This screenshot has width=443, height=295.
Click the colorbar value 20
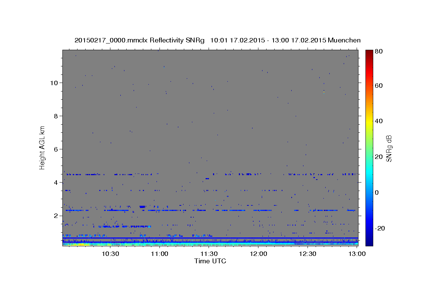pyautogui.click(x=379, y=157)
